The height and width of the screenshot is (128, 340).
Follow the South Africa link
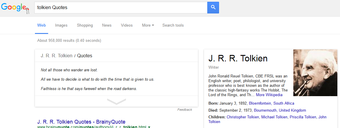point(284,103)
